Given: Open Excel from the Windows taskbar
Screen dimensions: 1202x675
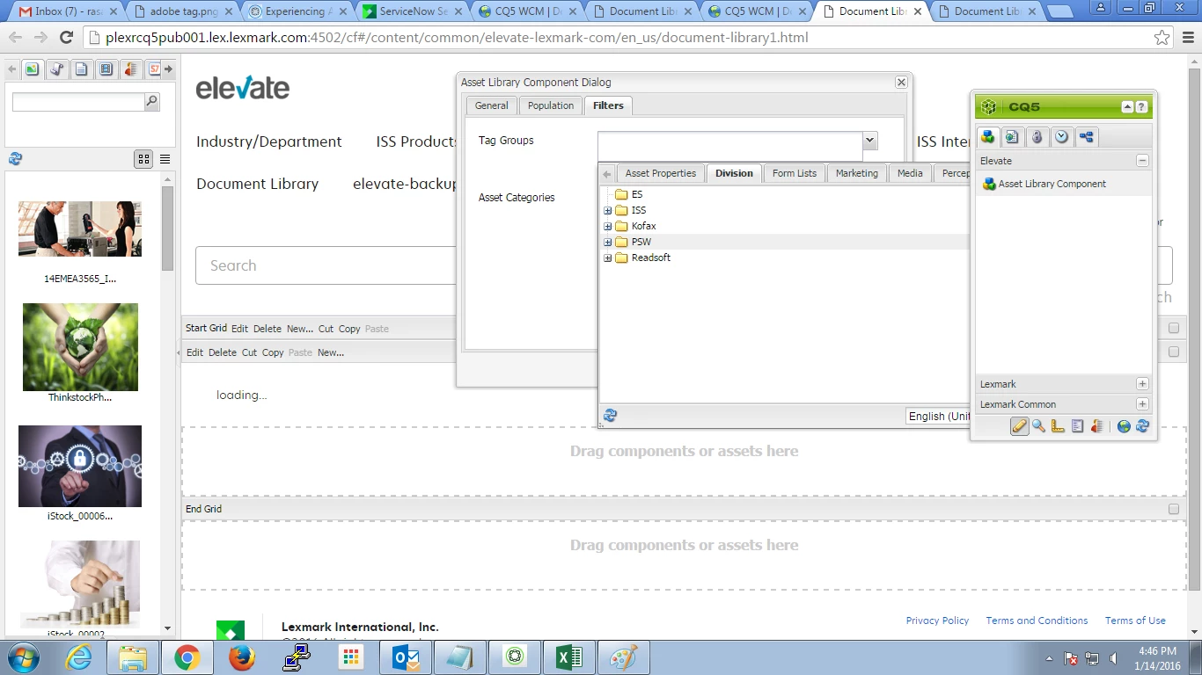Looking at the screenshot, I should [569, 657].
